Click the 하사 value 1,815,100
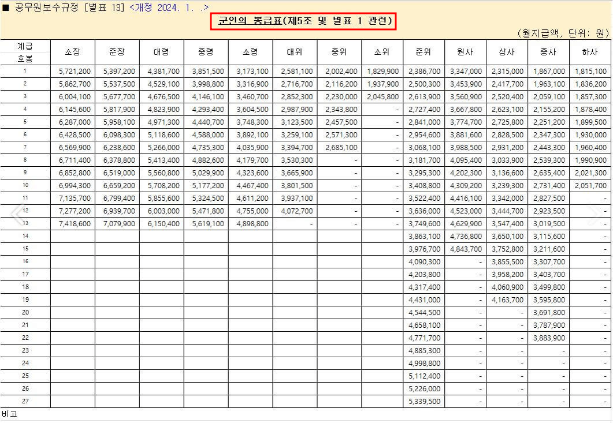 pyautogui.click(x=590, y=72)
